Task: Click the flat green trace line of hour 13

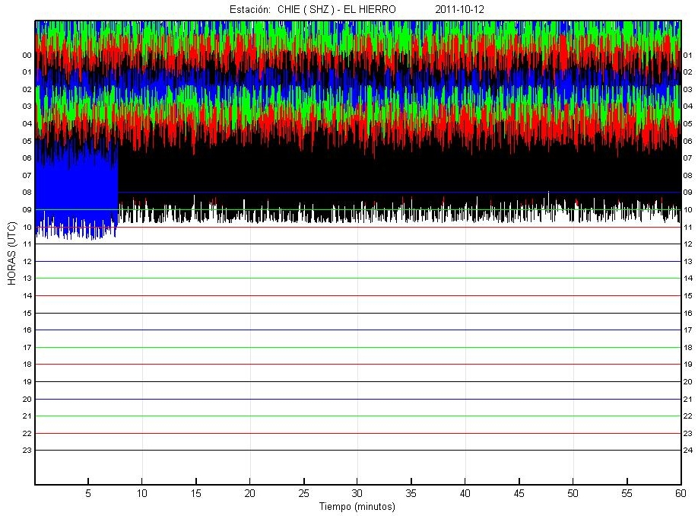Action: click(358, 278)
